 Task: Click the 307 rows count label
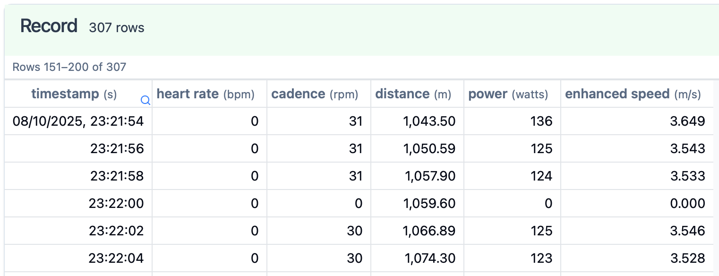[117, 28]
